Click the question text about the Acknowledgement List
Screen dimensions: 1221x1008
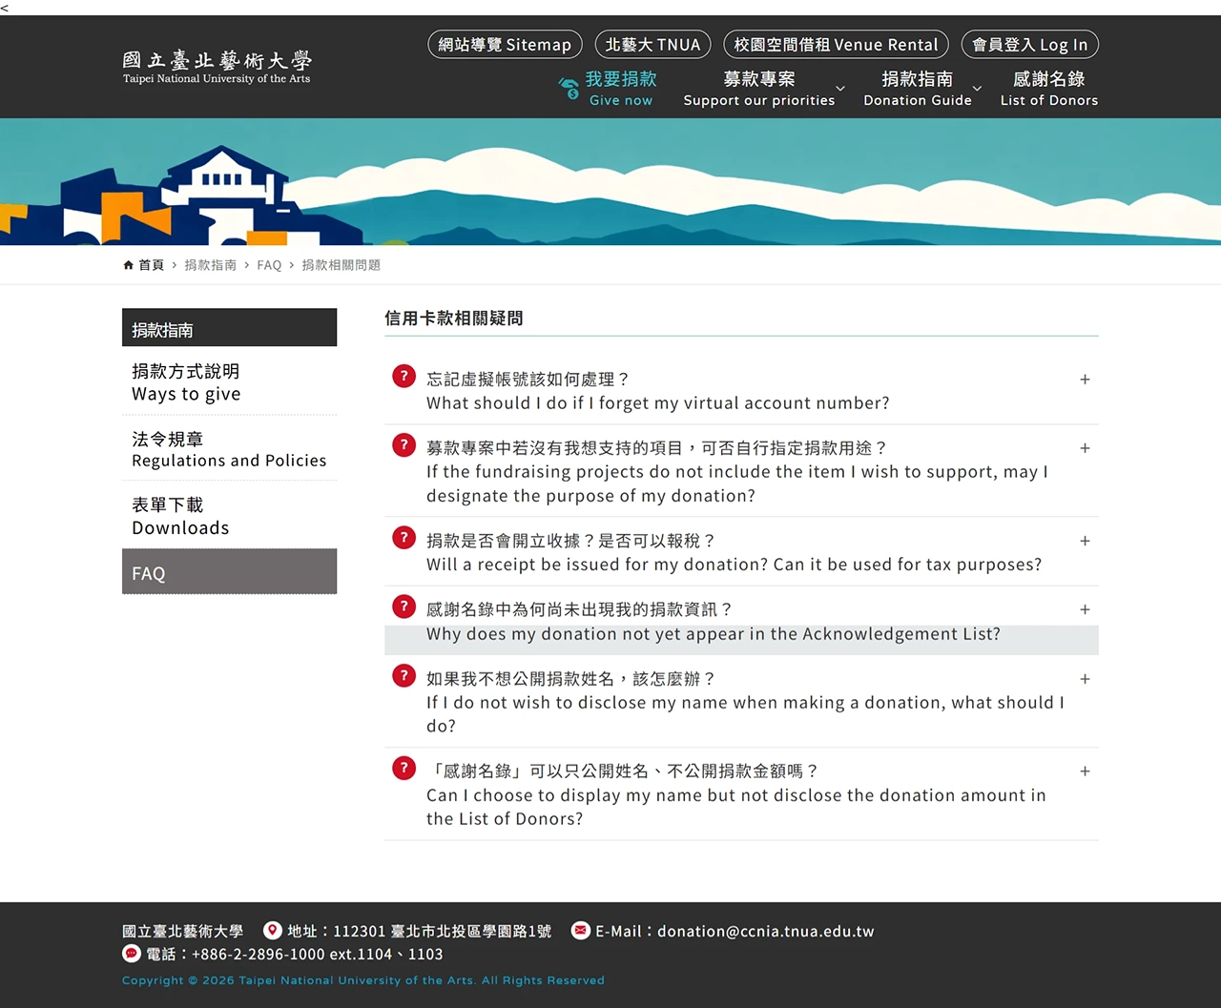pos(714,622)
